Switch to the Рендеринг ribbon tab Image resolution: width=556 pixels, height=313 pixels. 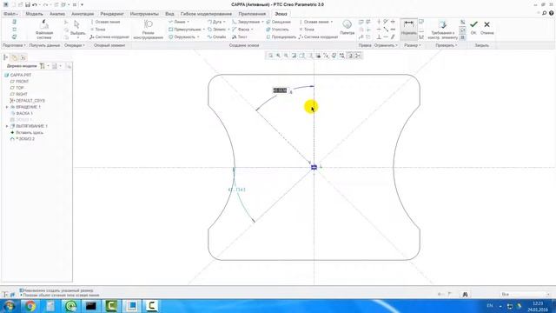coord(112,14)
